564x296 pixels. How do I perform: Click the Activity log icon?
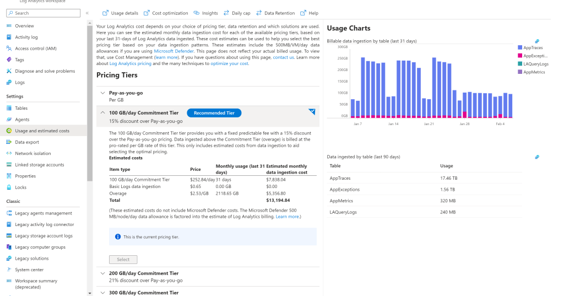coord(9,37)
